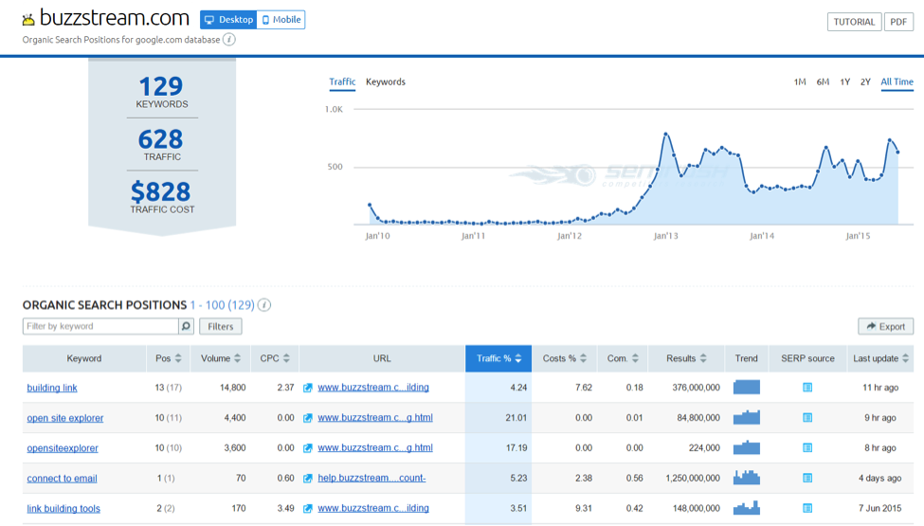The height and width of the screenshot is (526, 924).
Task: Click the Keyword column header
Action: pos(84,358)
